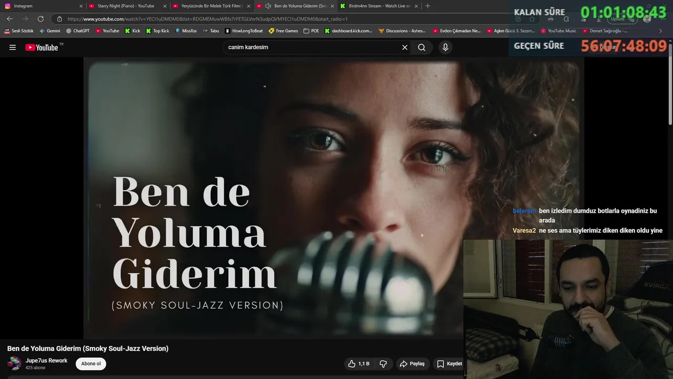Open the Tabu bookmark
Screen dimensions: 673x379
(211, 31)
